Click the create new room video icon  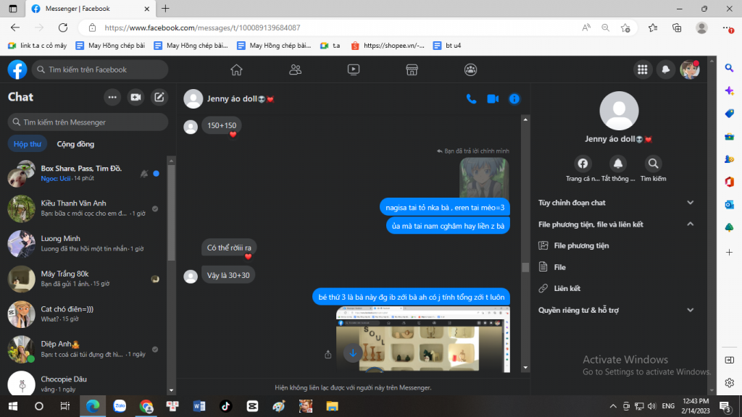point(136,97)
